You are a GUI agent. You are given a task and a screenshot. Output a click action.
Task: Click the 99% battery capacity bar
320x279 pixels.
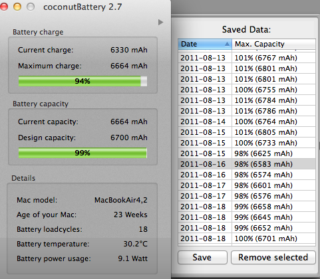82,153
